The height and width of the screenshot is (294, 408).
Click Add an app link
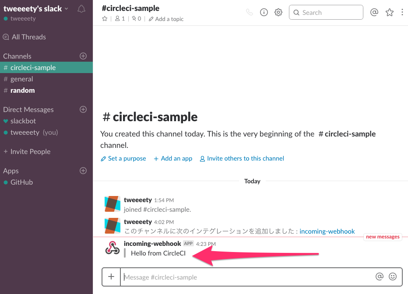click(173, 158)
